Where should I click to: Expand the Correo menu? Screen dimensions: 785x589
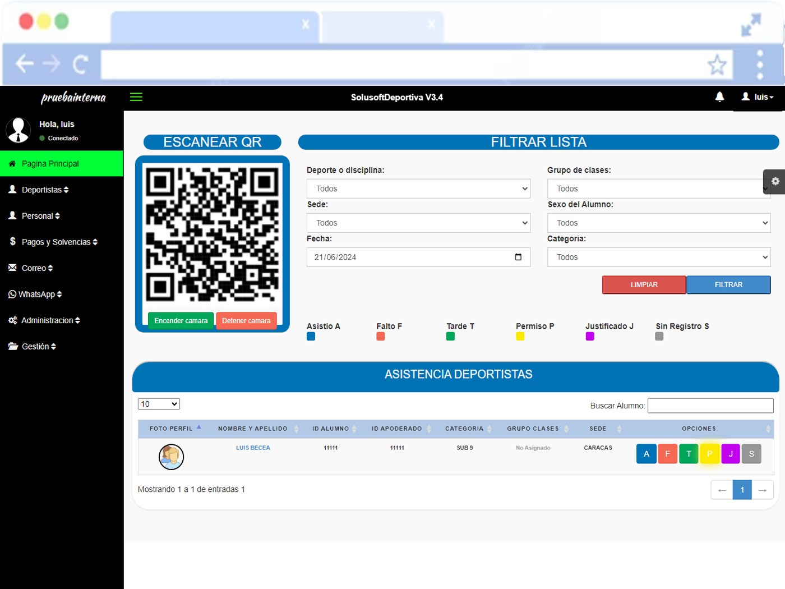coord(62,268)
